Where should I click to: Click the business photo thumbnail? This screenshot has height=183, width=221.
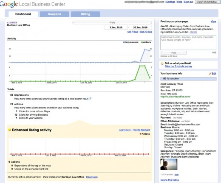[169, 164]
